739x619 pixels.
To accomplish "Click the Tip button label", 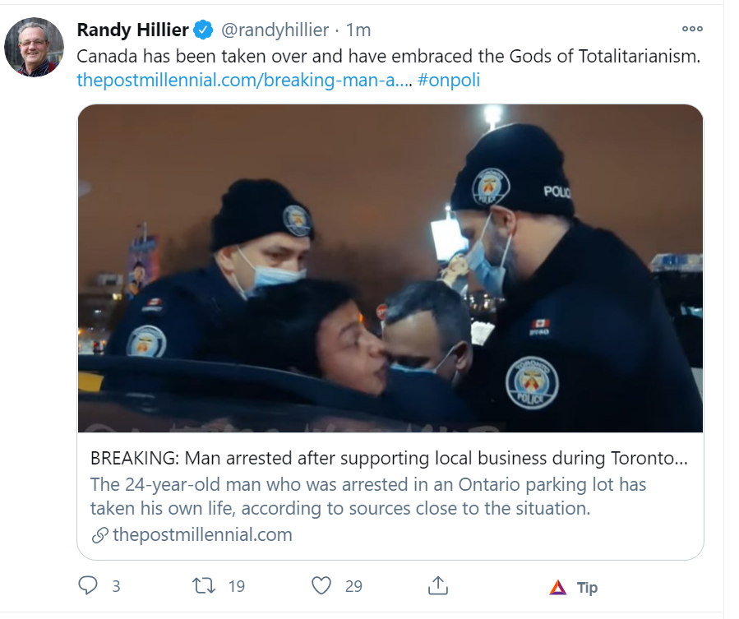I will pos(587,588).
